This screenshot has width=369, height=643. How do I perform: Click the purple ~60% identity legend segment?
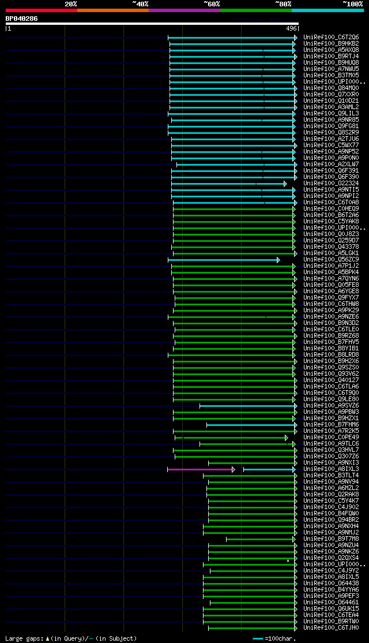pos(184,10)
